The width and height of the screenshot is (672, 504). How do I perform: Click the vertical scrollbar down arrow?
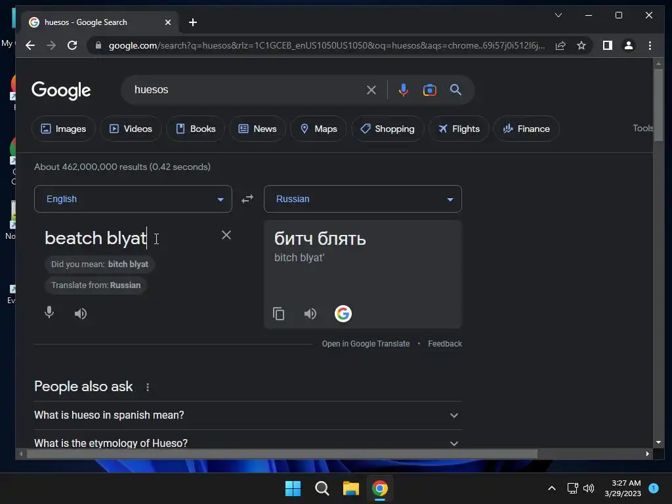(658, 442)
